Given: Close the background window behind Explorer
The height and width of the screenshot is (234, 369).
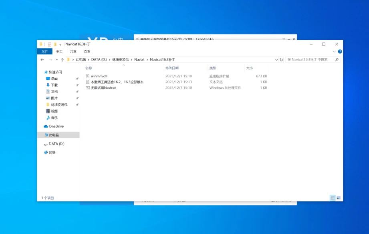Looking at the screenshot, I should coord(294,39).
